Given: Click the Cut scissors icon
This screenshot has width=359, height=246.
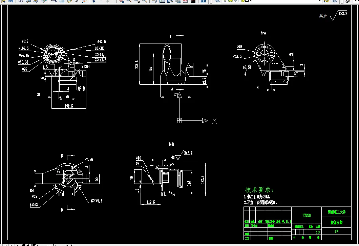Looking at the screenshot, I should (54, 1).
